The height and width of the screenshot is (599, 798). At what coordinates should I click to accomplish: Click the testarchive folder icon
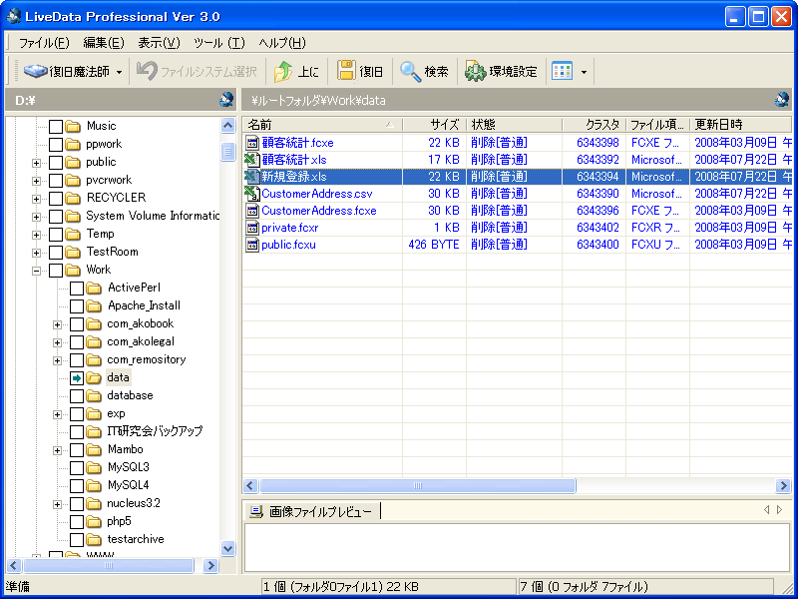pos(94,539)
